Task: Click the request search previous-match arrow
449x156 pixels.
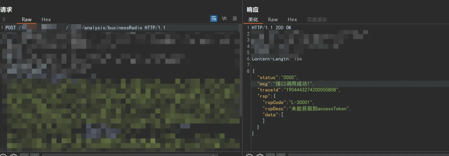Action: 25,155
